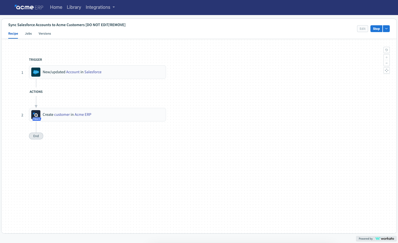398x243 pixels.
Task: Click the acme ERP logo in the navbar
Action: [29, 7]
